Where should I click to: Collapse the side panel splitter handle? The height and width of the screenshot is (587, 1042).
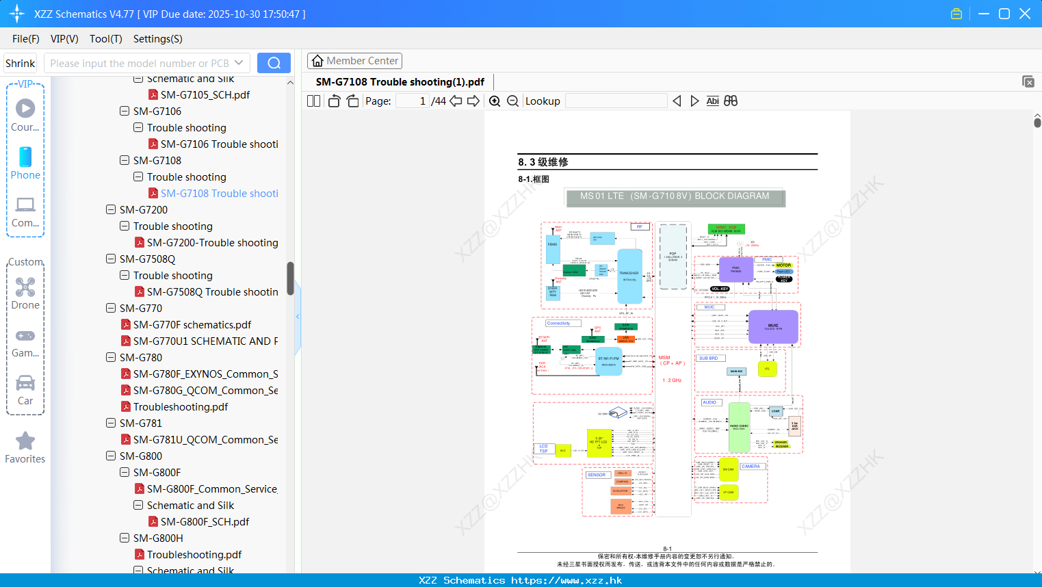point(298,317)
